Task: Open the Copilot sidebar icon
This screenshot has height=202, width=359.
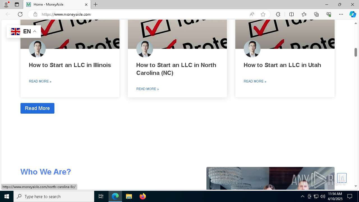Action: (353, 14)
